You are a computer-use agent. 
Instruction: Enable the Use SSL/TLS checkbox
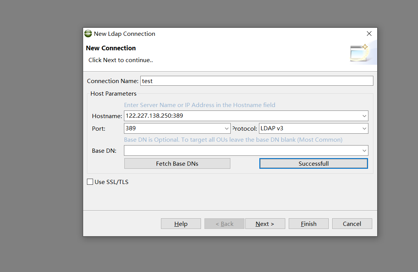(x=90, y=182)
